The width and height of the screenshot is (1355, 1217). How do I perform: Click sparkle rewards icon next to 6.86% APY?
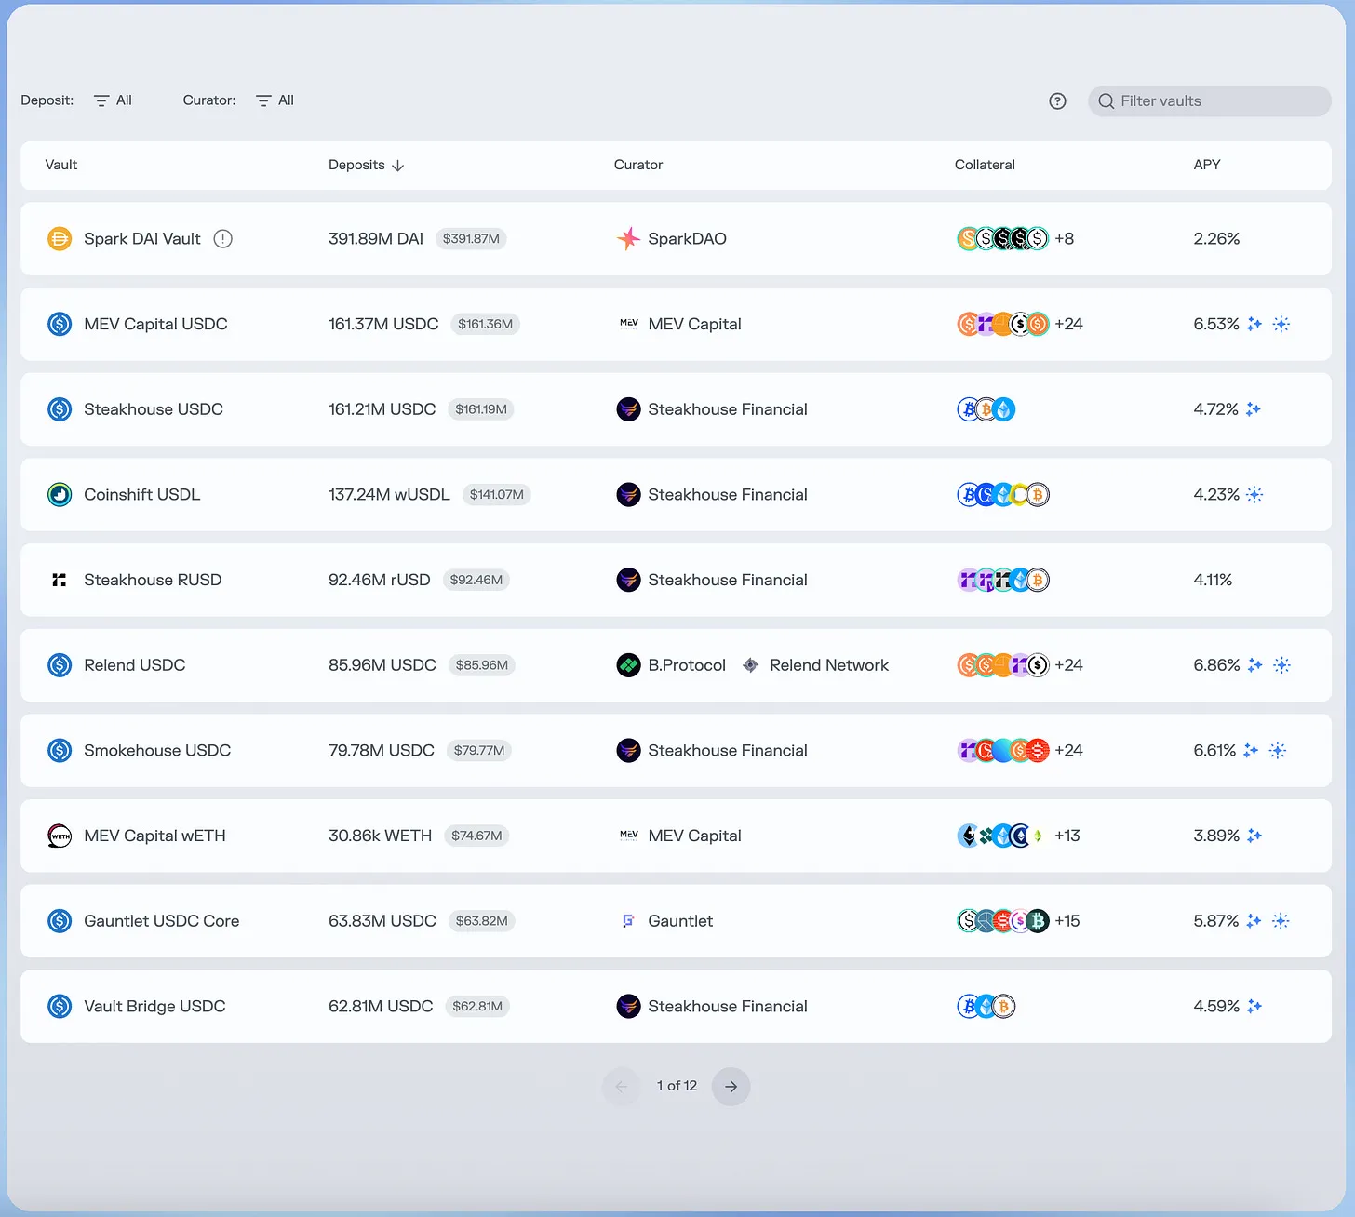[1255, 665]
